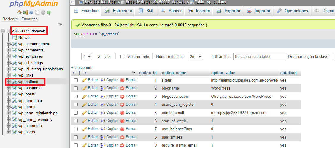Screen dimensions: 335x148
Task: Click the Nueva new-table icon
Action: coord(15,38)
